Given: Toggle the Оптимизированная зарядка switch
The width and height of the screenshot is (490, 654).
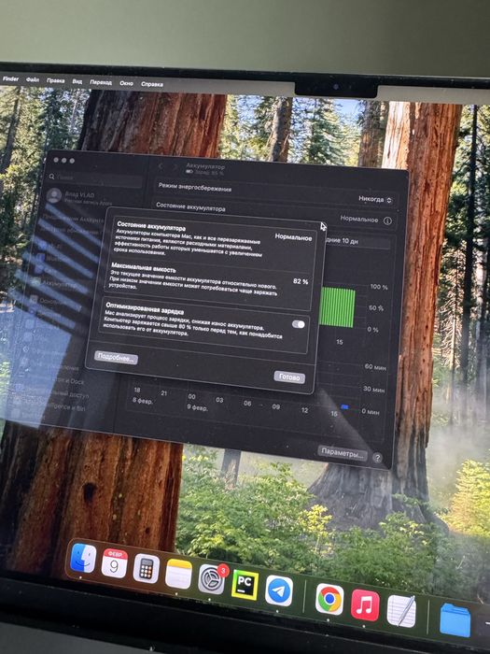Looking at the screenshot, I should point(299,324).
